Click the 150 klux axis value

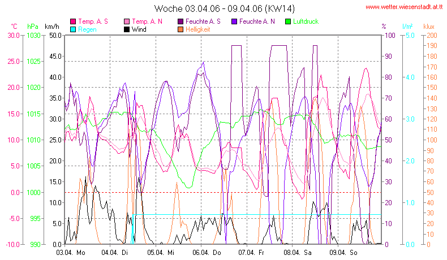point(432,88)
